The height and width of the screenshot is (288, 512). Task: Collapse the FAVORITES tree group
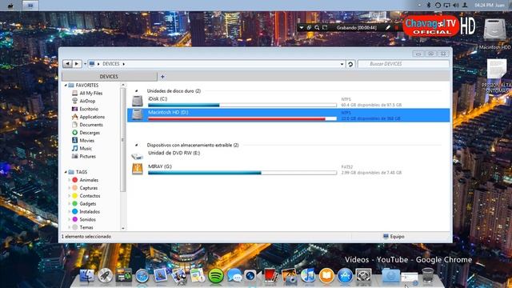[x=66, y=86]
